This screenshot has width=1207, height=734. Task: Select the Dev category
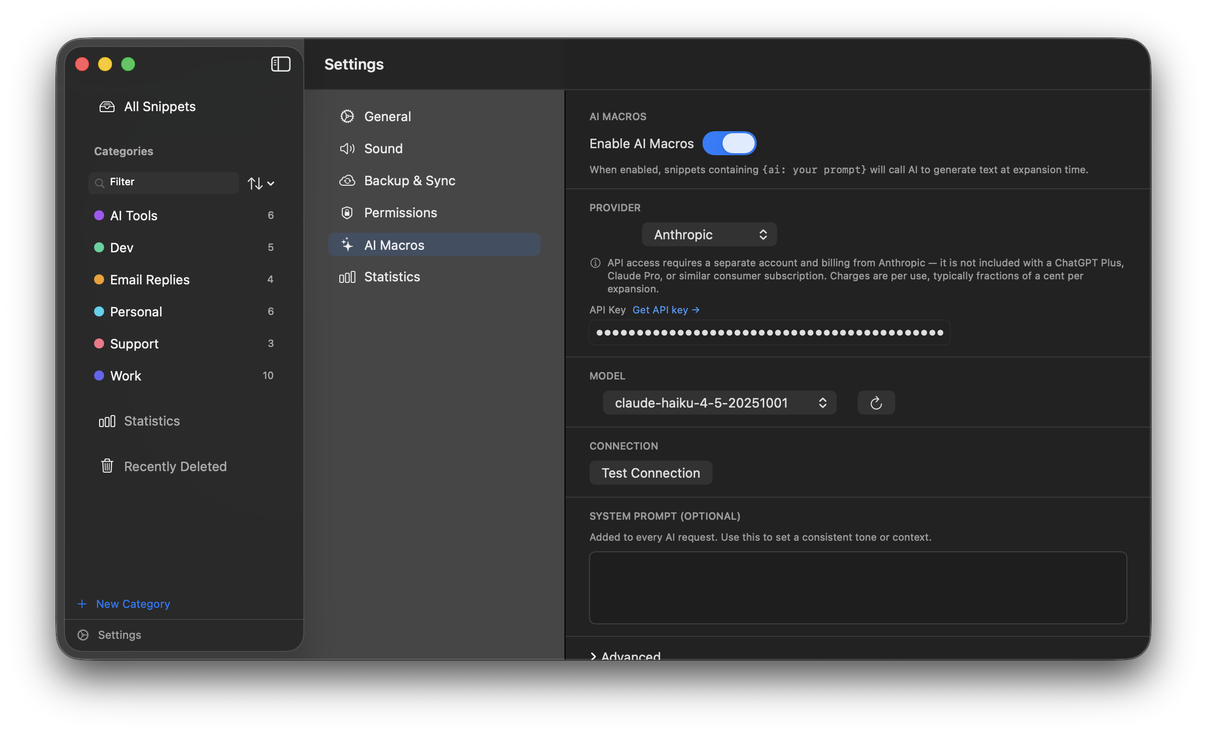click(184, 247)
